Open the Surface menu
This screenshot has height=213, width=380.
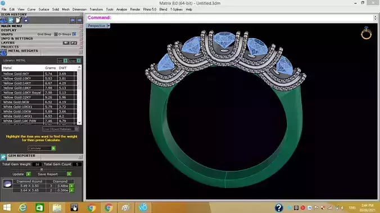pyautogui.click(x=44, y=10)
